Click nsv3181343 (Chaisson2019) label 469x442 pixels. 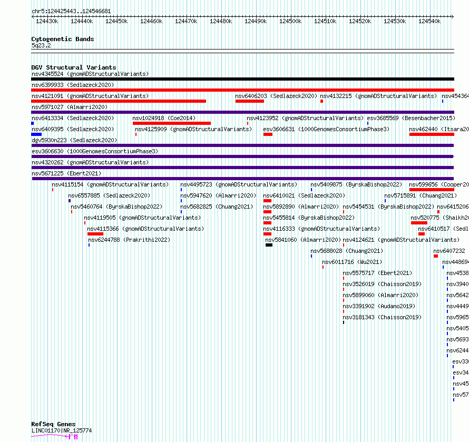(x=382, y=317)
